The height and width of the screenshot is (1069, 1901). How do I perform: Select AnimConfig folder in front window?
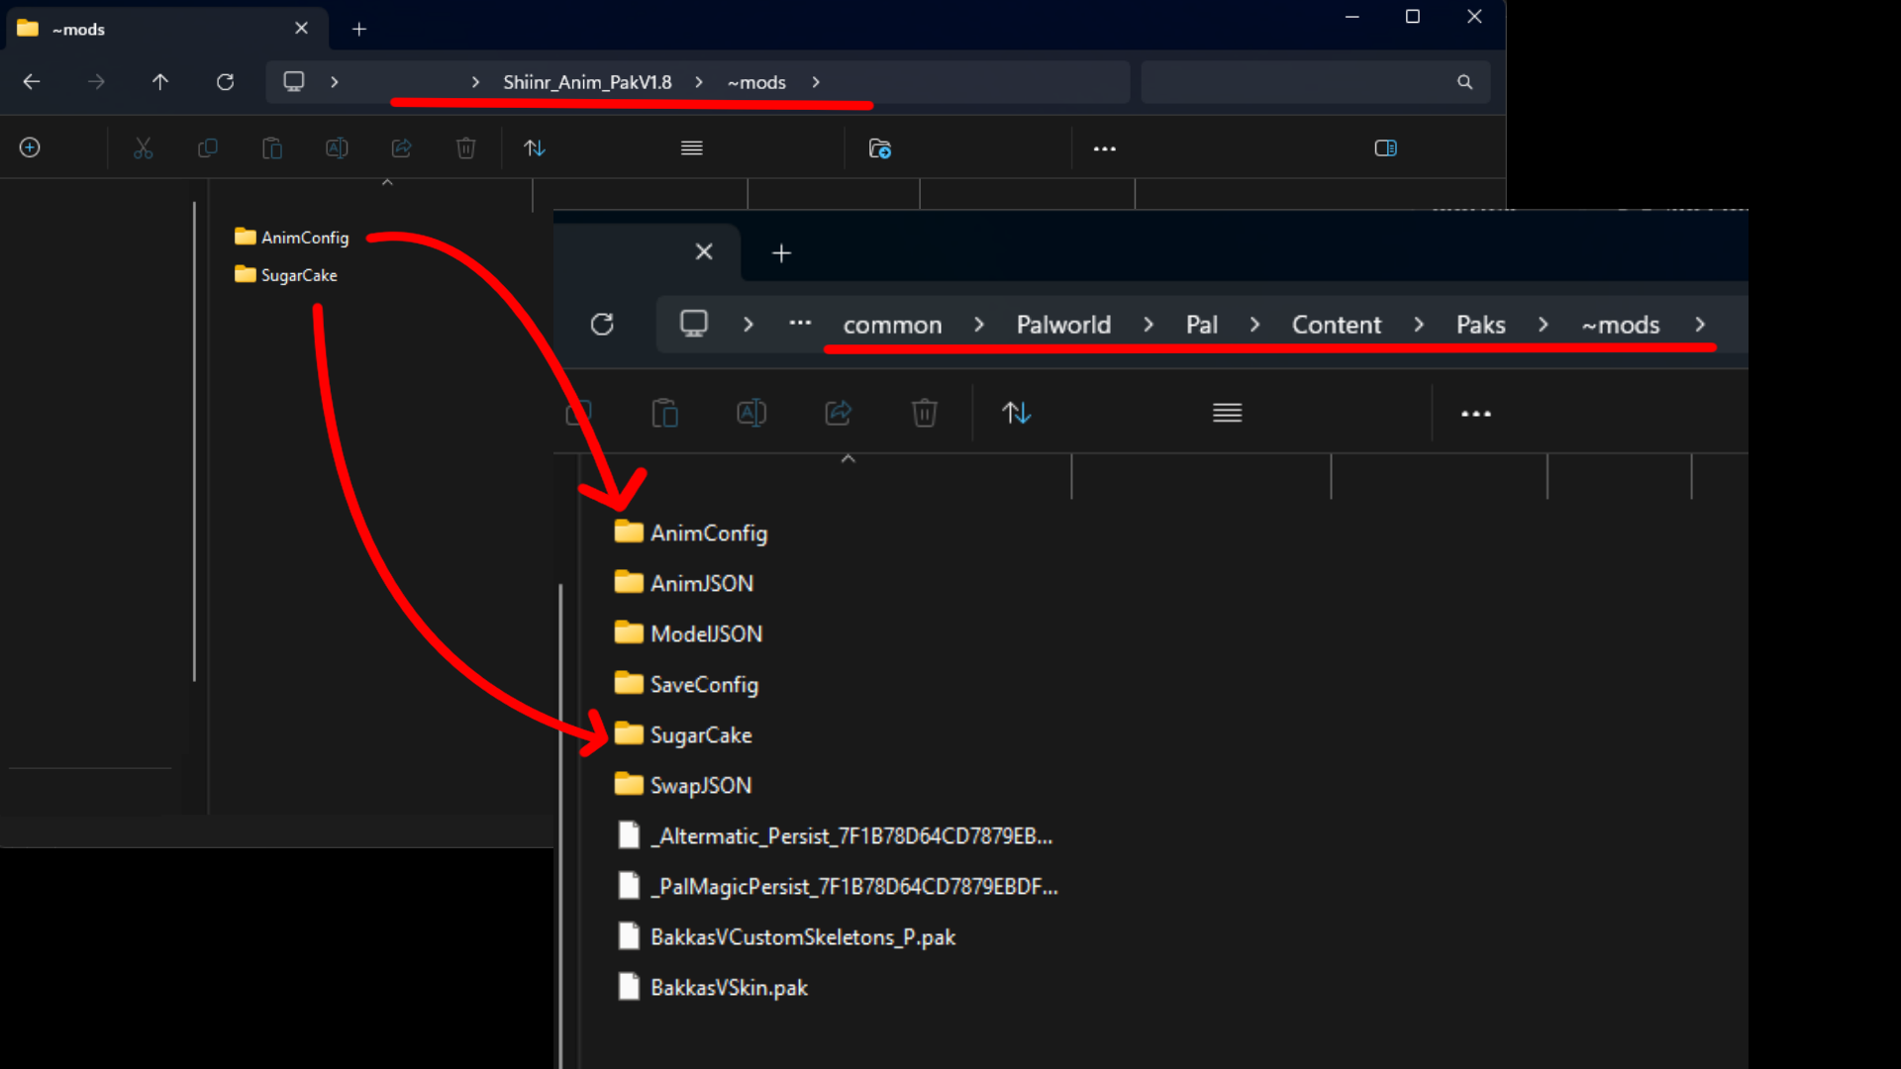pos(691,533)
